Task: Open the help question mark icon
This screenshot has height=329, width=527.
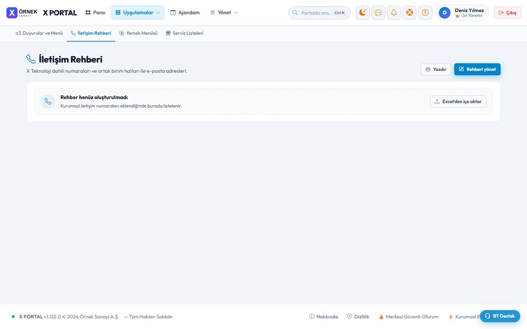Action: [x=425, y=13]
